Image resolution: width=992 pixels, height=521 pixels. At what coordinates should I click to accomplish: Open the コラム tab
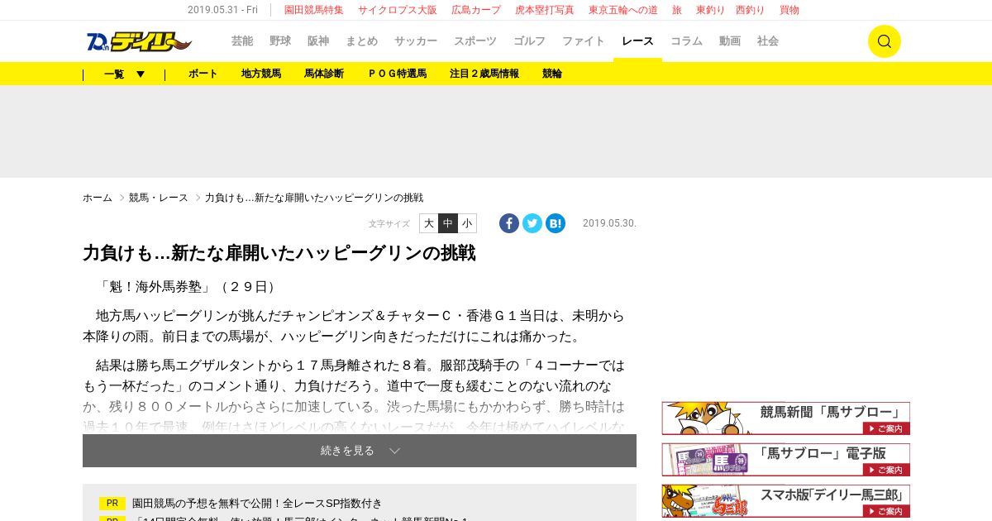click(x=686, y=41)
